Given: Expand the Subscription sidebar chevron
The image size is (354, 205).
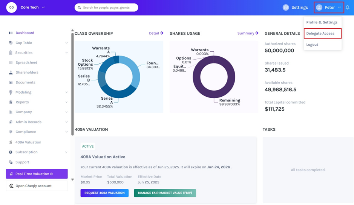Looking at the screenshot, I should 66,152.
